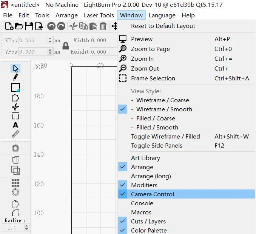The image size is (256, 234).
Task: Click the New file icon
Action: (x=9, y=26)
